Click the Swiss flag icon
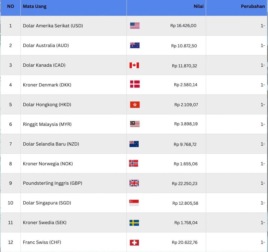Viewport: 268px width, 252px height. [134, 242]
